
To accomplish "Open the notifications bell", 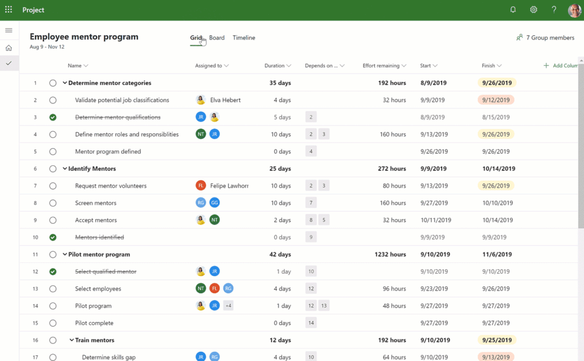I will point(513,10).
